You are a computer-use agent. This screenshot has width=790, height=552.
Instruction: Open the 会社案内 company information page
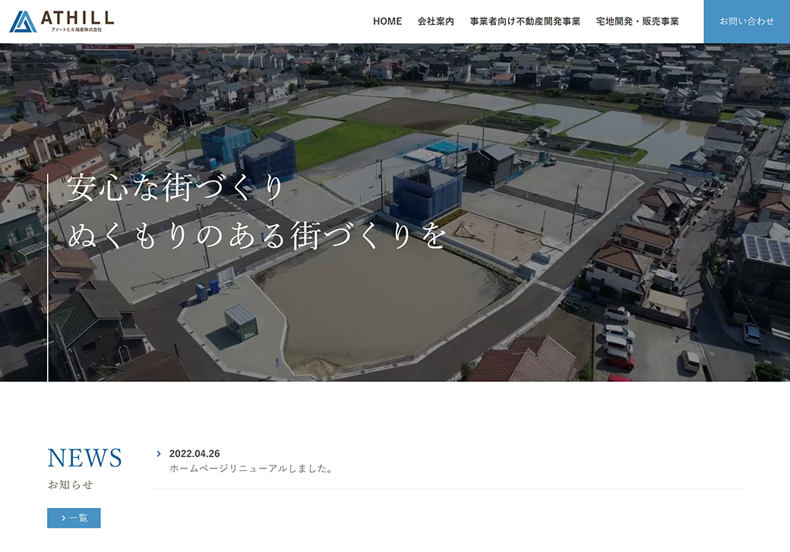[x=436, y=21]
